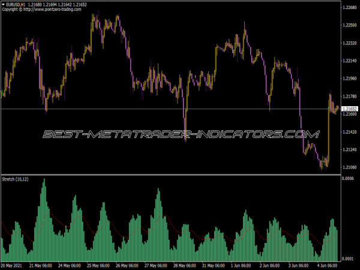This screenshot has width=360, height=270.
Task: Click the 1.21060 price scale label
Action: coord(349,167)
